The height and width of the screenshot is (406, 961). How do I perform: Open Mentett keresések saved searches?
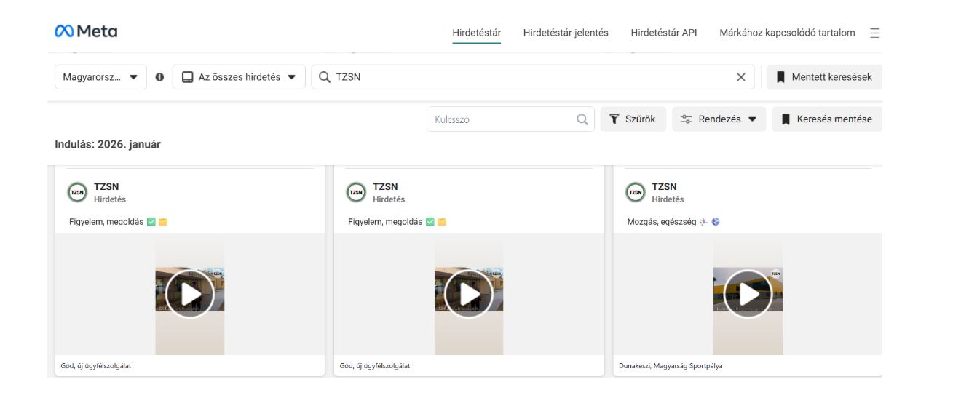tap(824, 77)
